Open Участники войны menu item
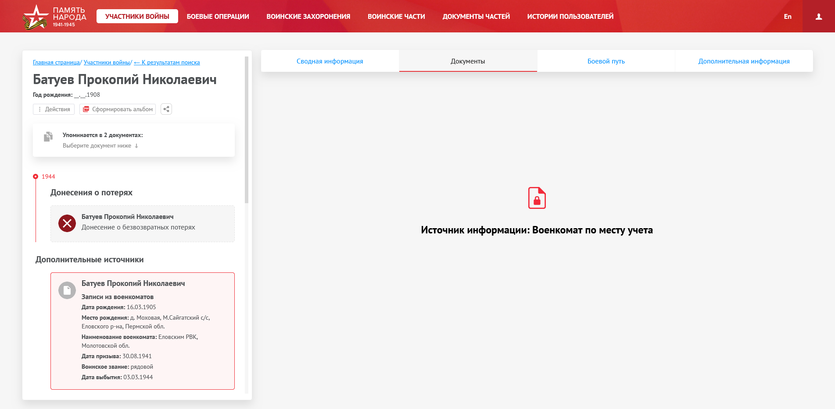 [x=137, y=16]
